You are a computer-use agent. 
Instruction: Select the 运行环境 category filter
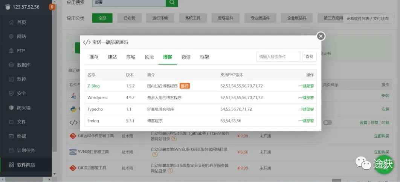(x=160, y=18)
